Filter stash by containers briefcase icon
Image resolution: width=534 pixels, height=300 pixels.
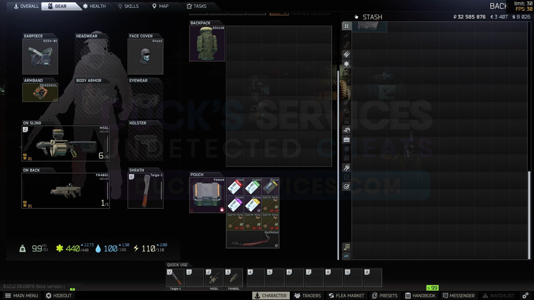tap(347, 139)
